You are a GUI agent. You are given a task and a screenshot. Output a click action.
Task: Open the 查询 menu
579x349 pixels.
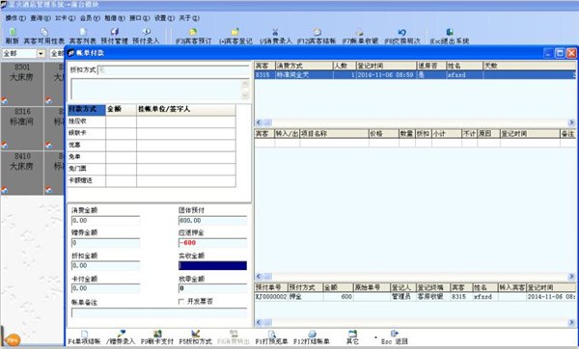(41, 17)
